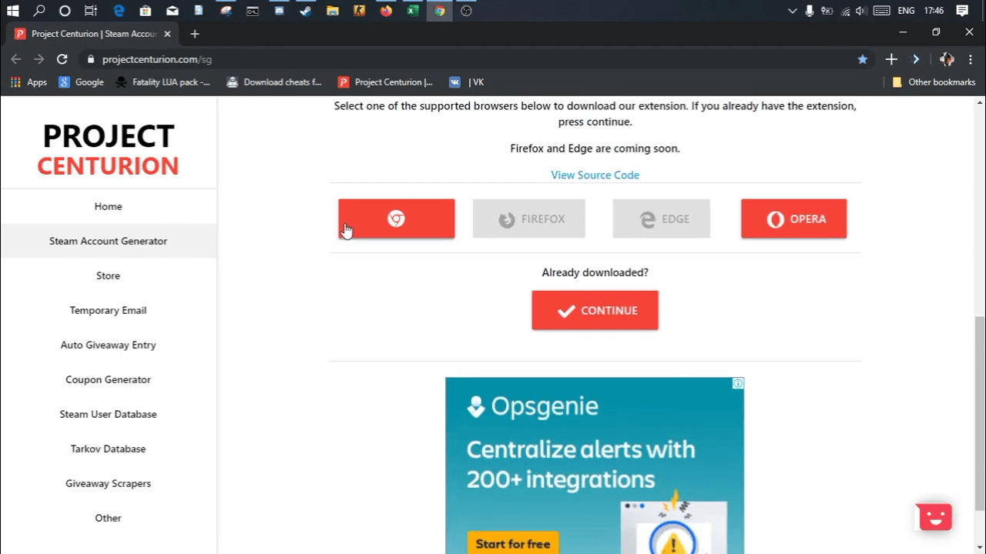Image resolution: width=986 pixels, height=554 pixels.
Task: Open the command prompt taskbar icon
Action: (252, 11)
